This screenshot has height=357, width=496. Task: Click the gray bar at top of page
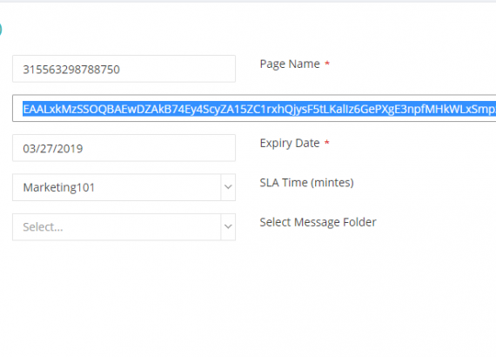(x=248, y=1)
